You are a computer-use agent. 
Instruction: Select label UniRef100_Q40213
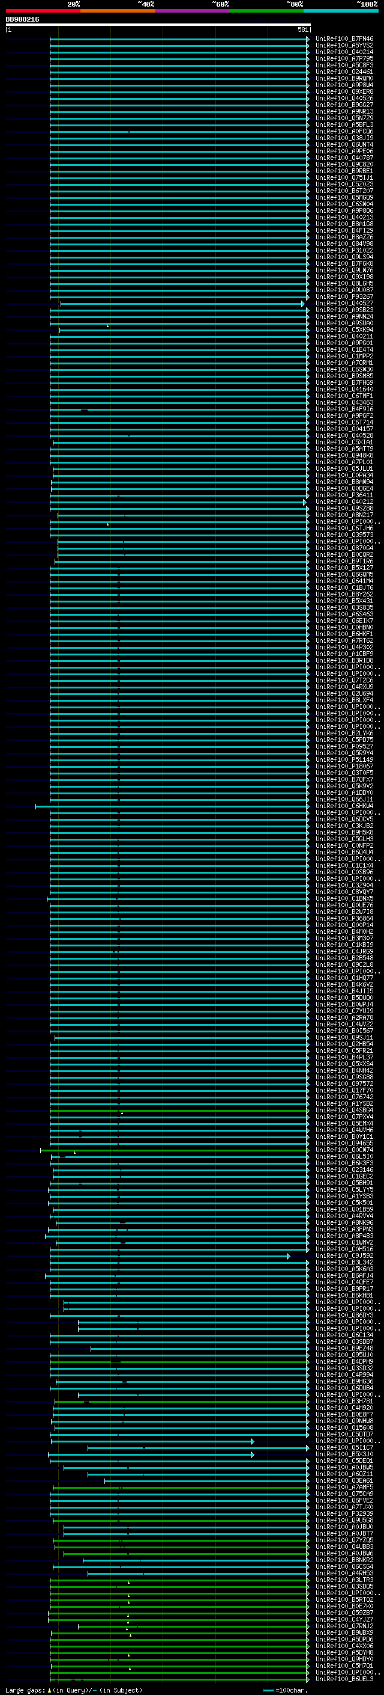tap(344, 217)
